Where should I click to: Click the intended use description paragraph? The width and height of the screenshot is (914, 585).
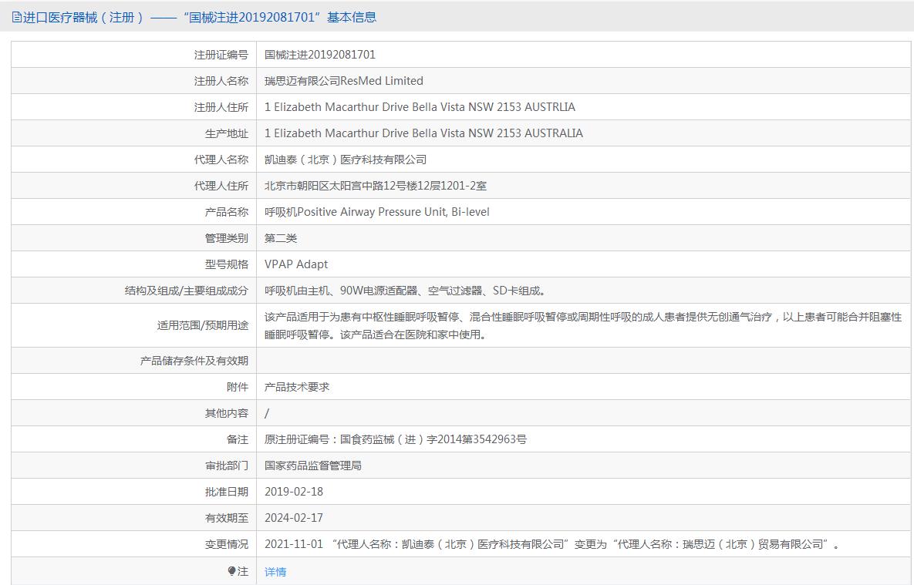tap(582, 325)
